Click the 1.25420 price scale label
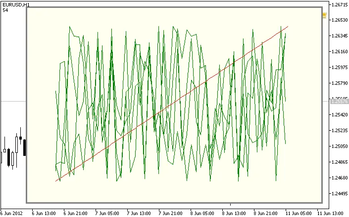 pos(340,115)
